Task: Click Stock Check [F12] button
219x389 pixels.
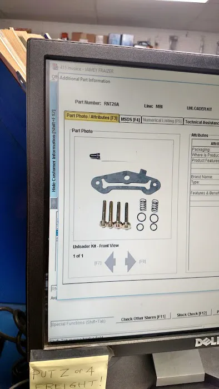Action: point(192,314)
